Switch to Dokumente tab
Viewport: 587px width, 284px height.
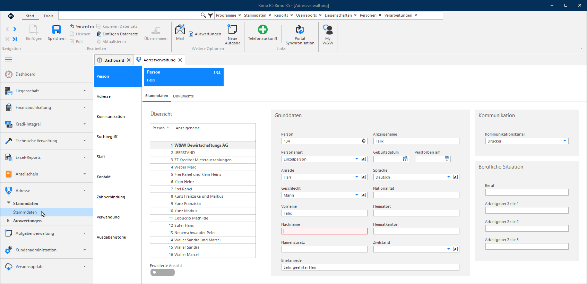pos(183,96)
